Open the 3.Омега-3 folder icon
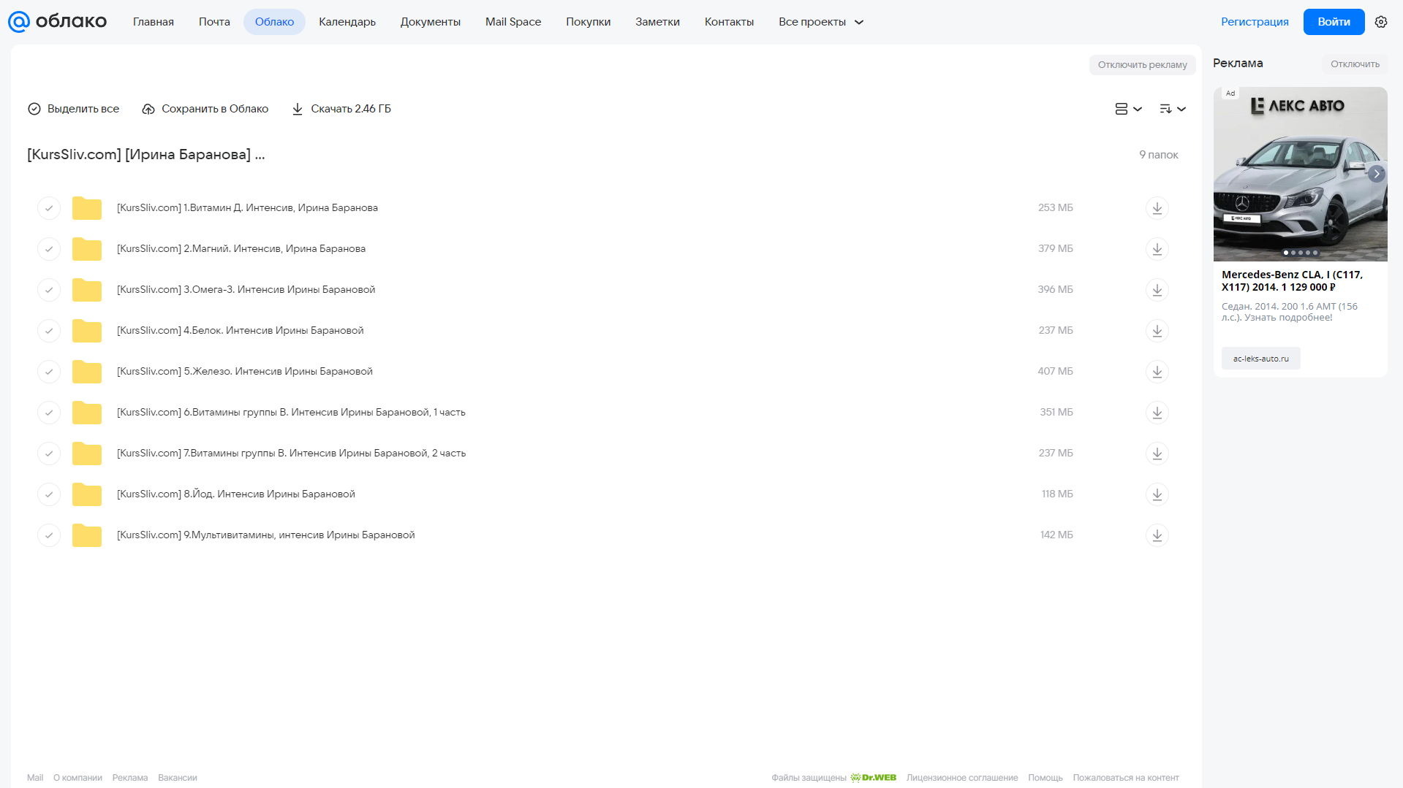 click(87, 290)
